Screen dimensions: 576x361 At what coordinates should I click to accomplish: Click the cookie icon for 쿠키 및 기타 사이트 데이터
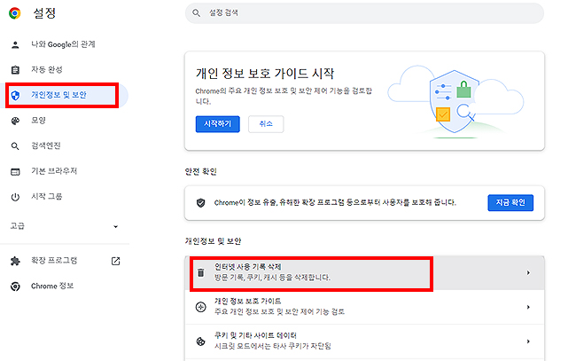tap(200, 341)
